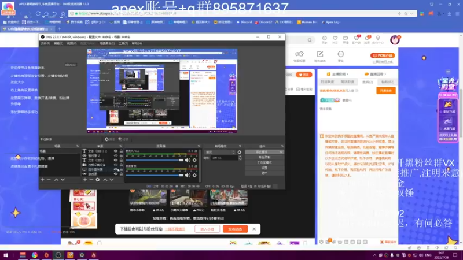This screenshot has width=463, height=260.
Task: Open Douyu 关注 heart icon in header
Action: point(335,40)
